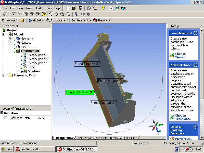Tick the Reference Temp checkbox

pyautogui.click(x=6, y=118)
